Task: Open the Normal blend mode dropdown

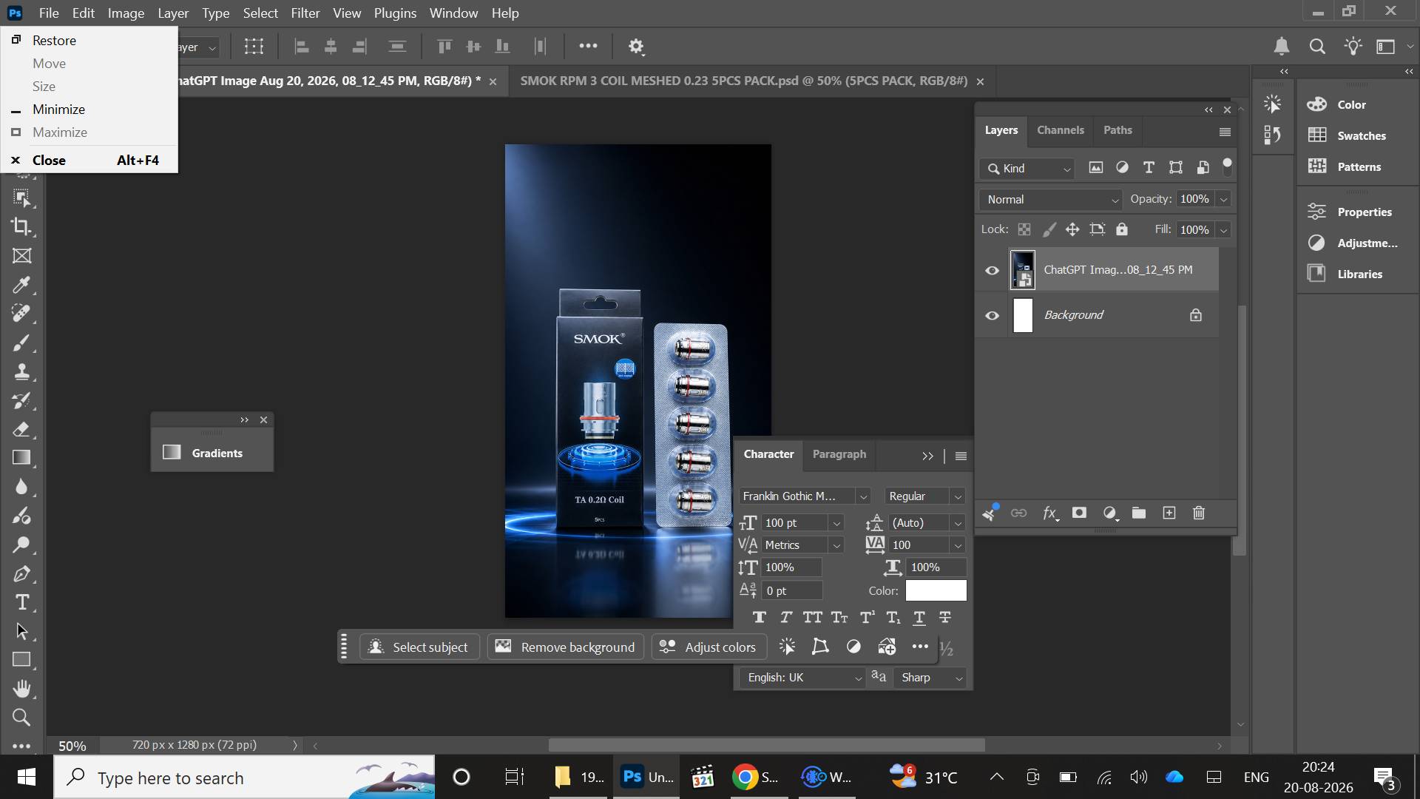Action: pyautogui.click(x=1051, y=200)
